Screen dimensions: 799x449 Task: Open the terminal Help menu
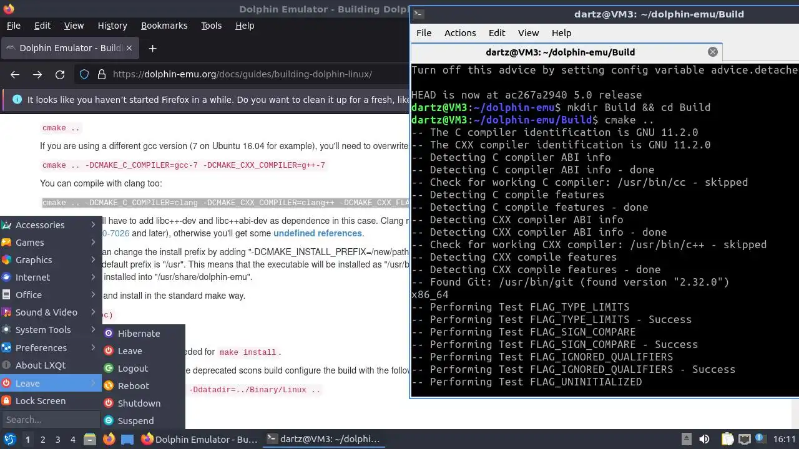[x=561, y=33]
